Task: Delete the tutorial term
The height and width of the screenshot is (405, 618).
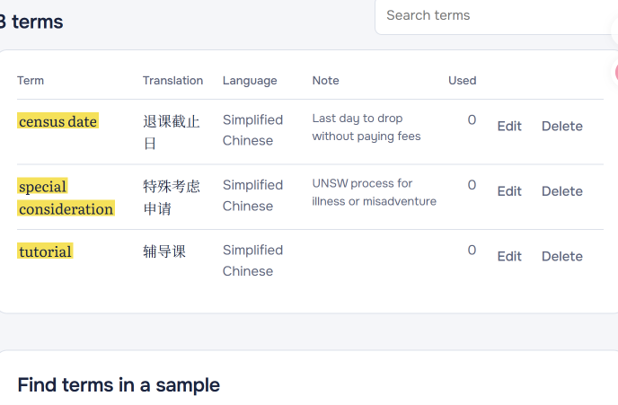Action: coord(562,256)
